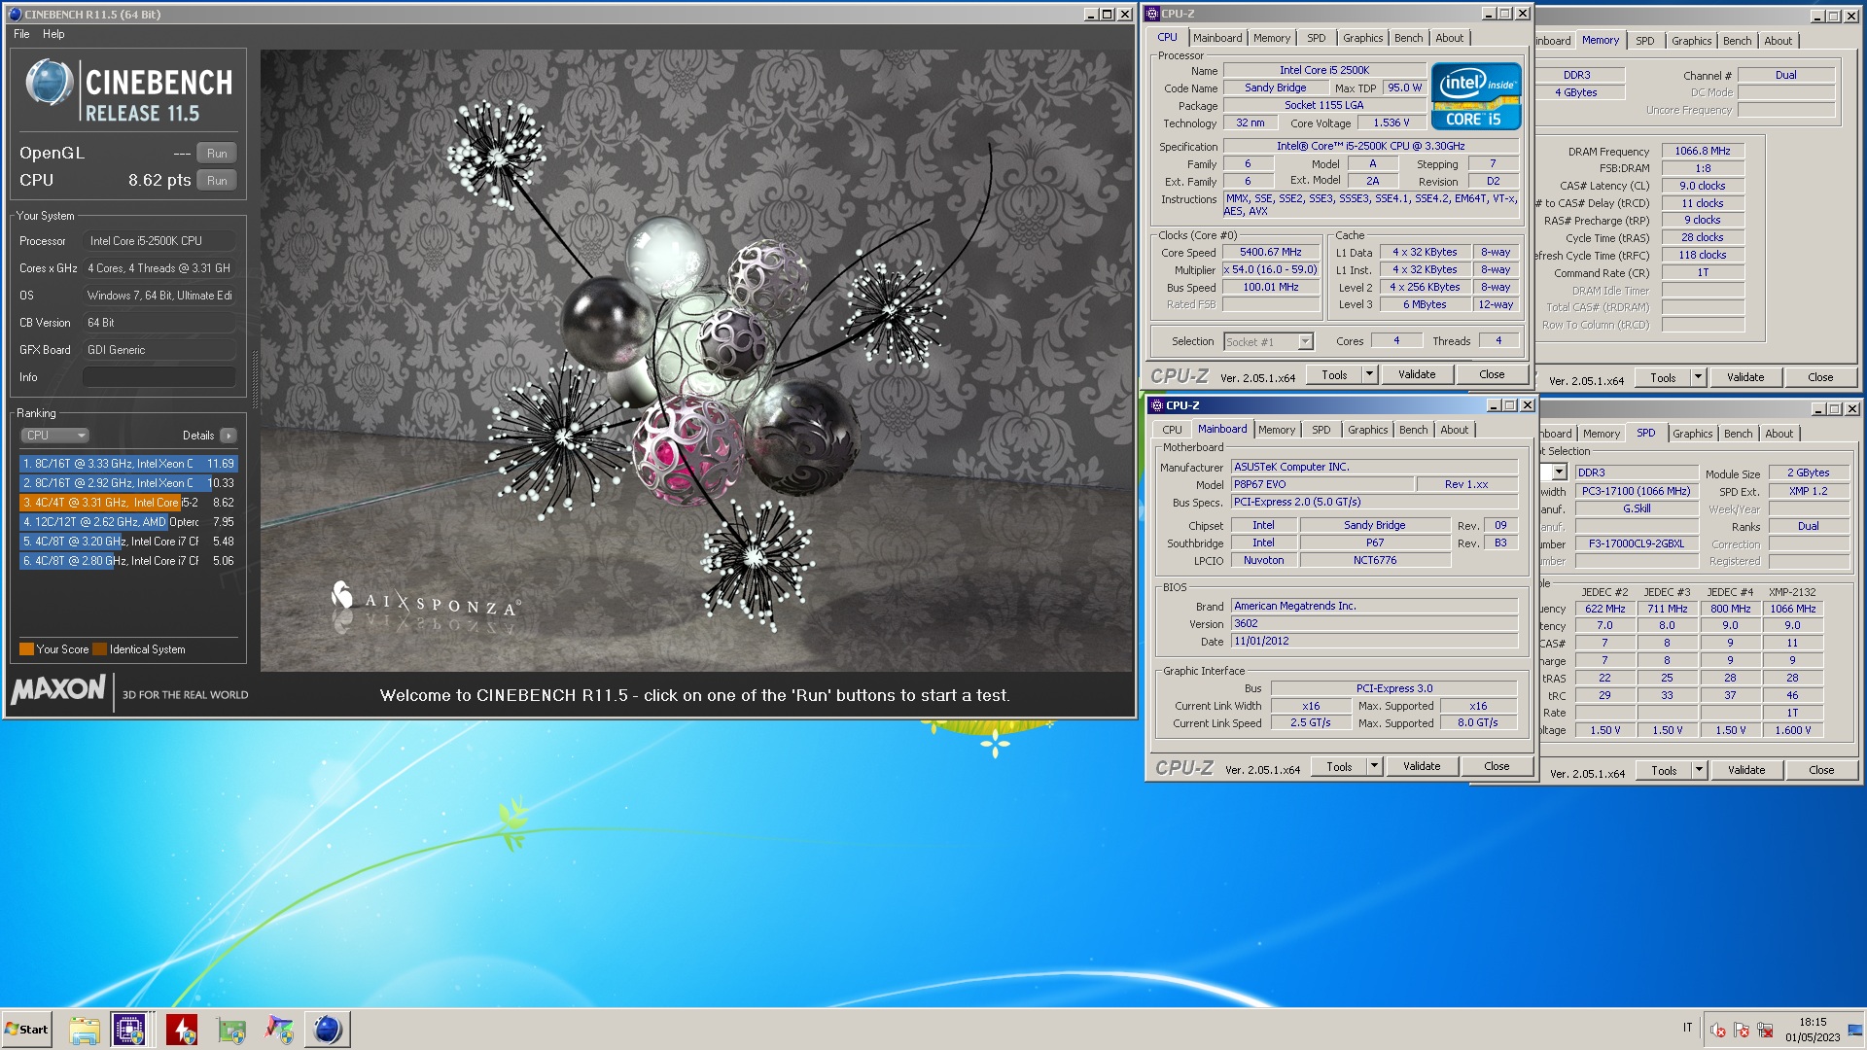Click the red lightning bolt taskbar icon

(x=182, y=1030)
